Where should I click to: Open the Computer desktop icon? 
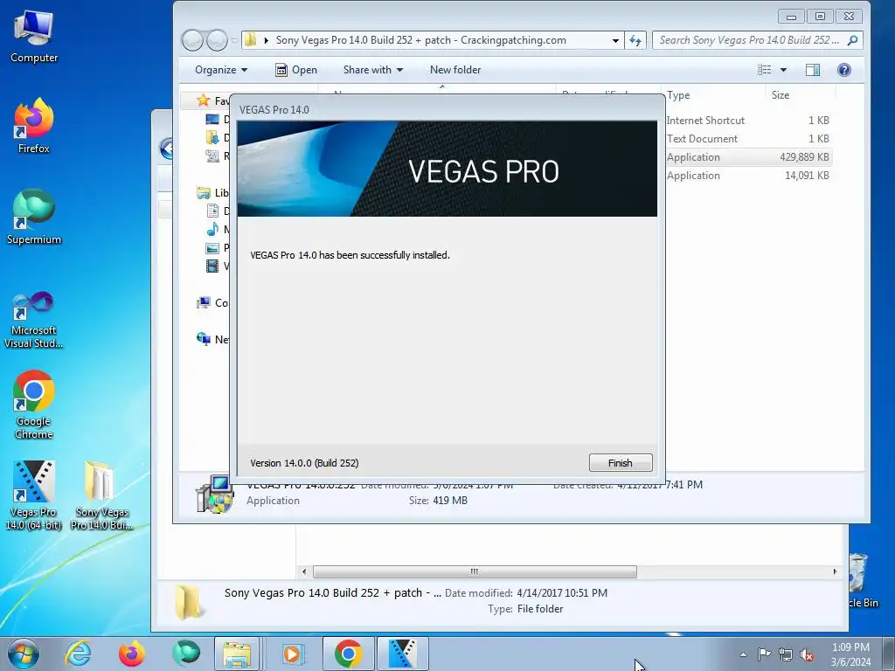(x=34, y=37)
